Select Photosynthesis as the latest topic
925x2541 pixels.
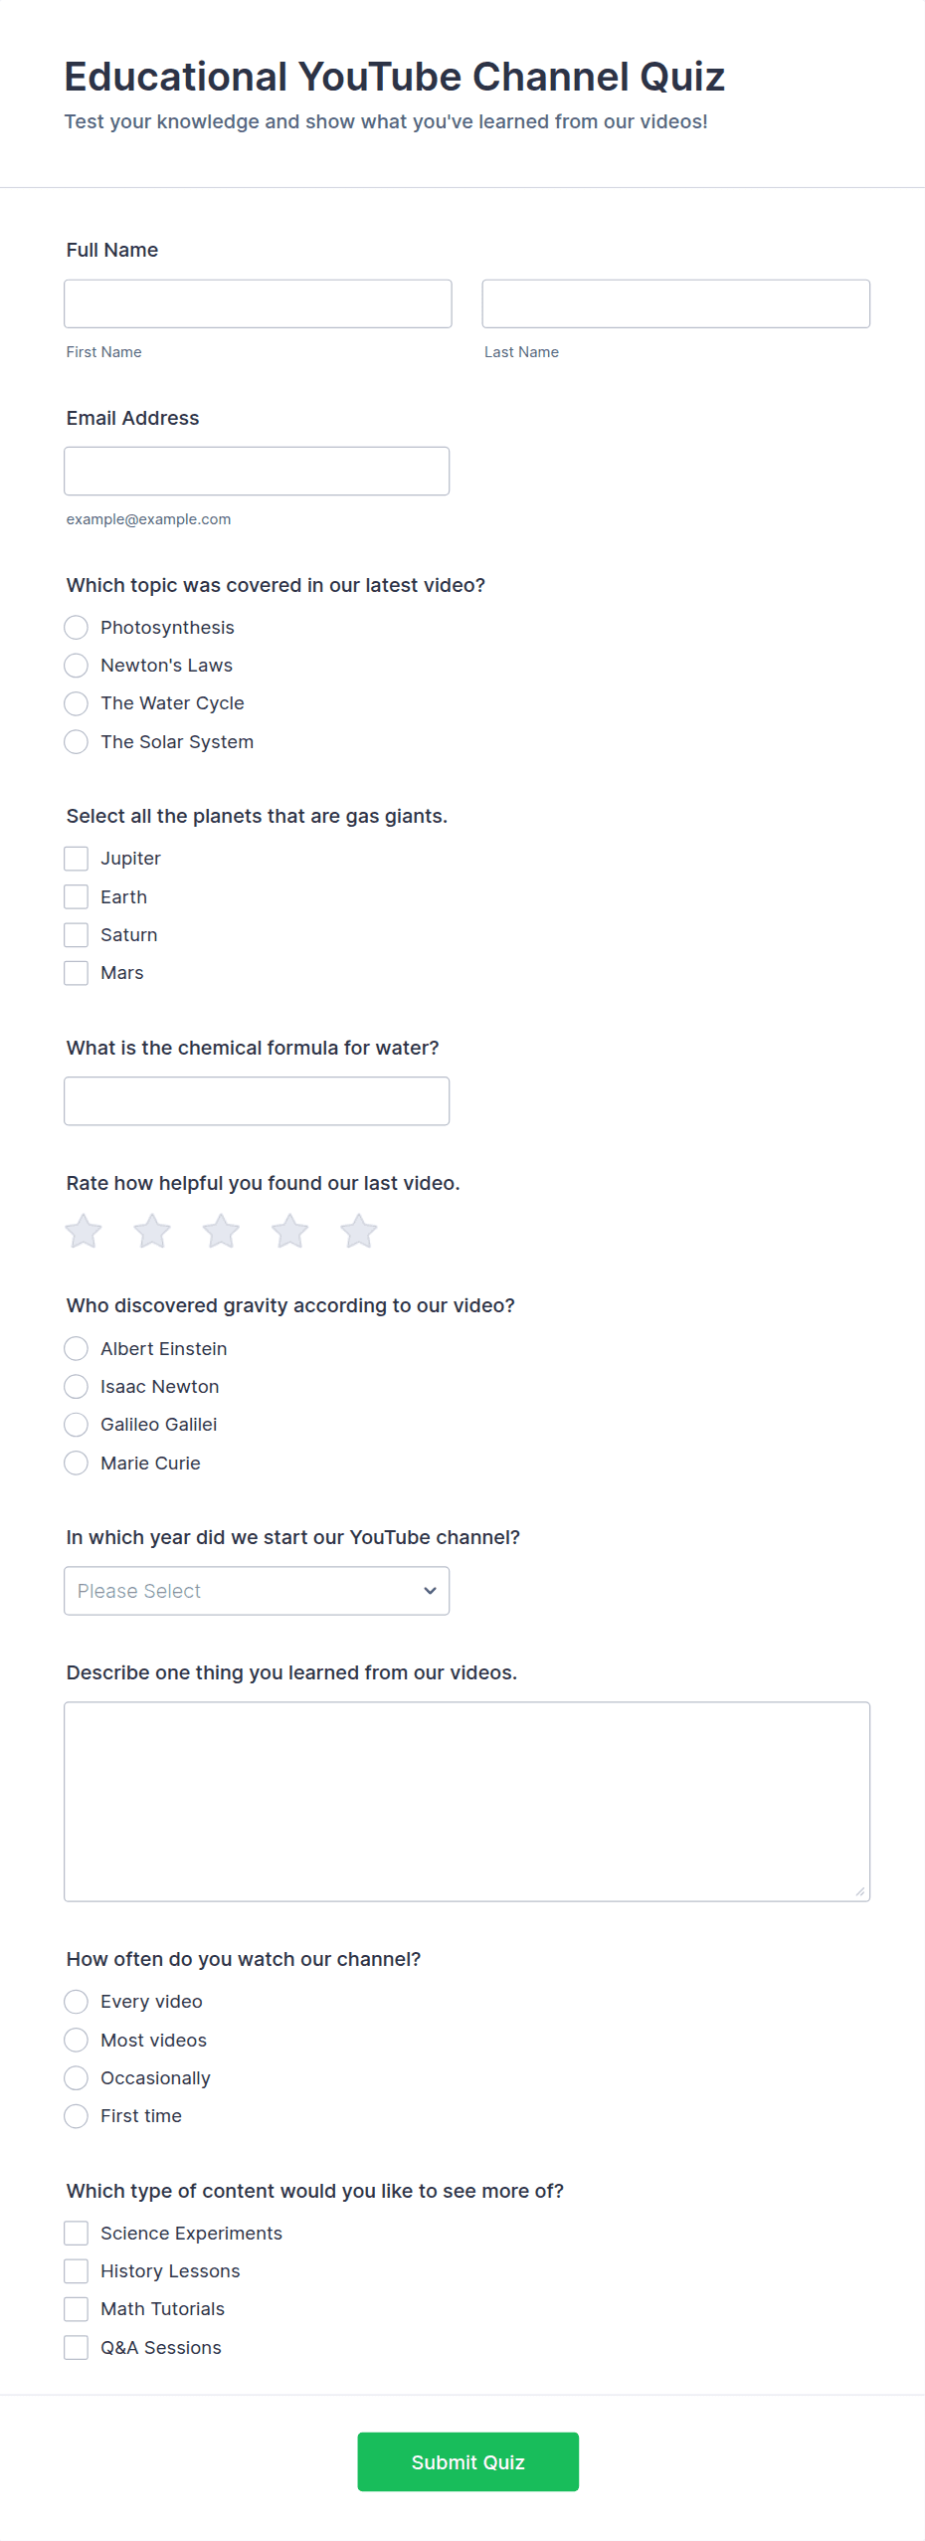click(76, 628)
